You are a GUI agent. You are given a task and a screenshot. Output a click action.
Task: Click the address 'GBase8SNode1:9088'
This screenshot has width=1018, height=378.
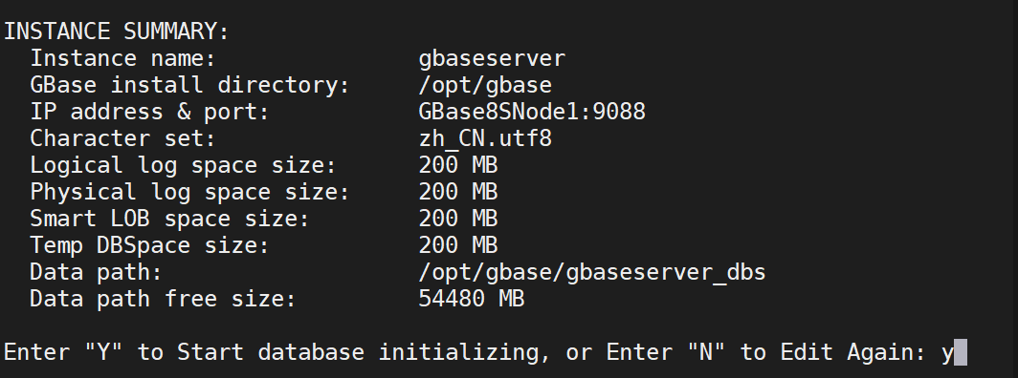click(x=532, y=112)
